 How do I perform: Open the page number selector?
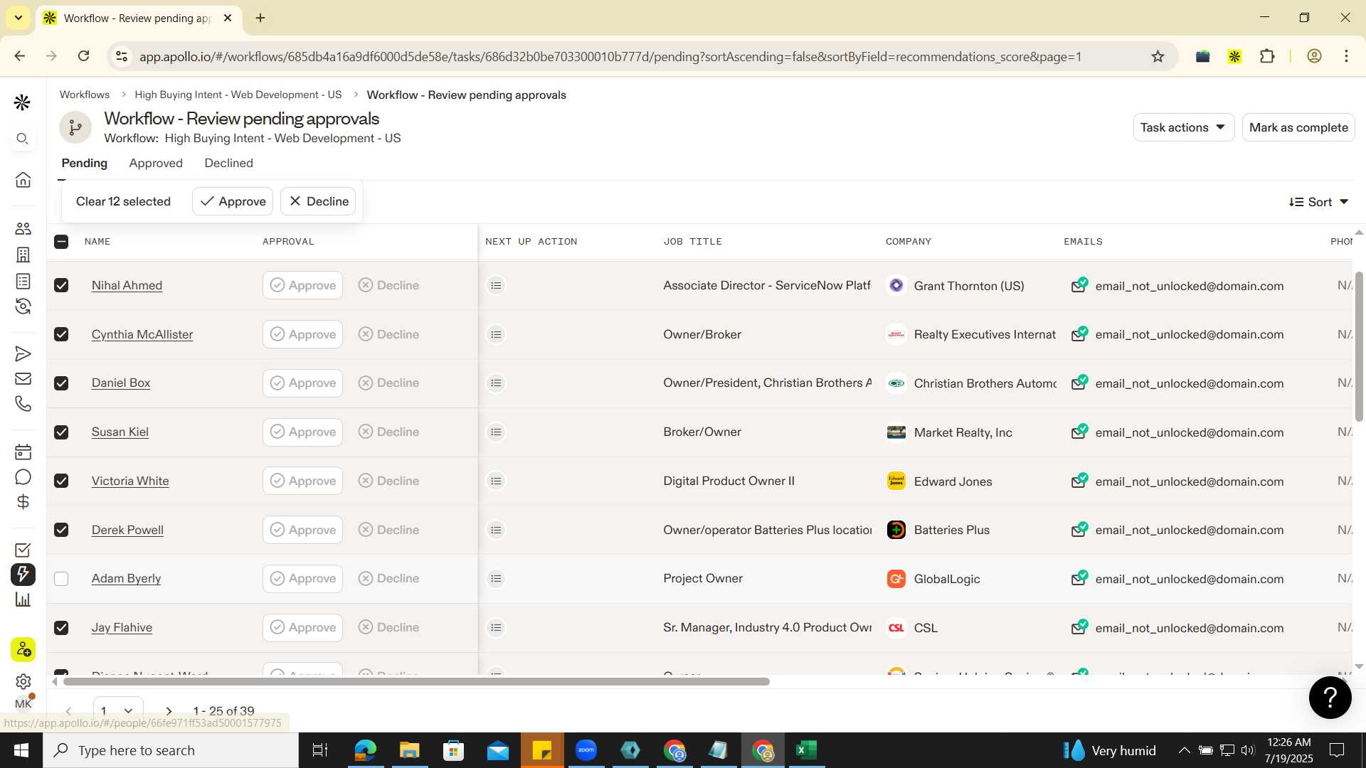coord(118,710)
